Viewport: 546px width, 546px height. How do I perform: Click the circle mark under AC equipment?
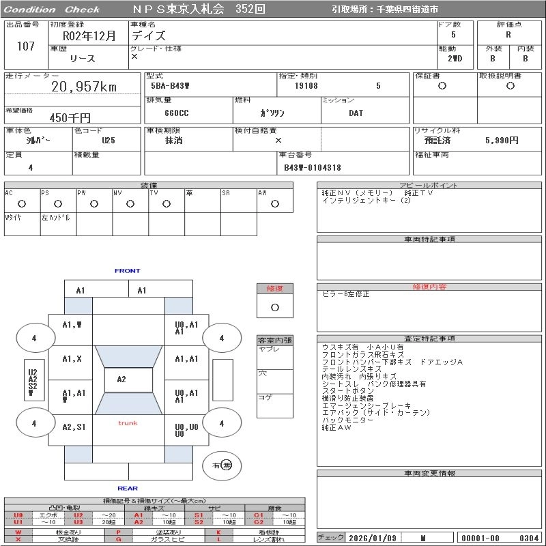22,203
